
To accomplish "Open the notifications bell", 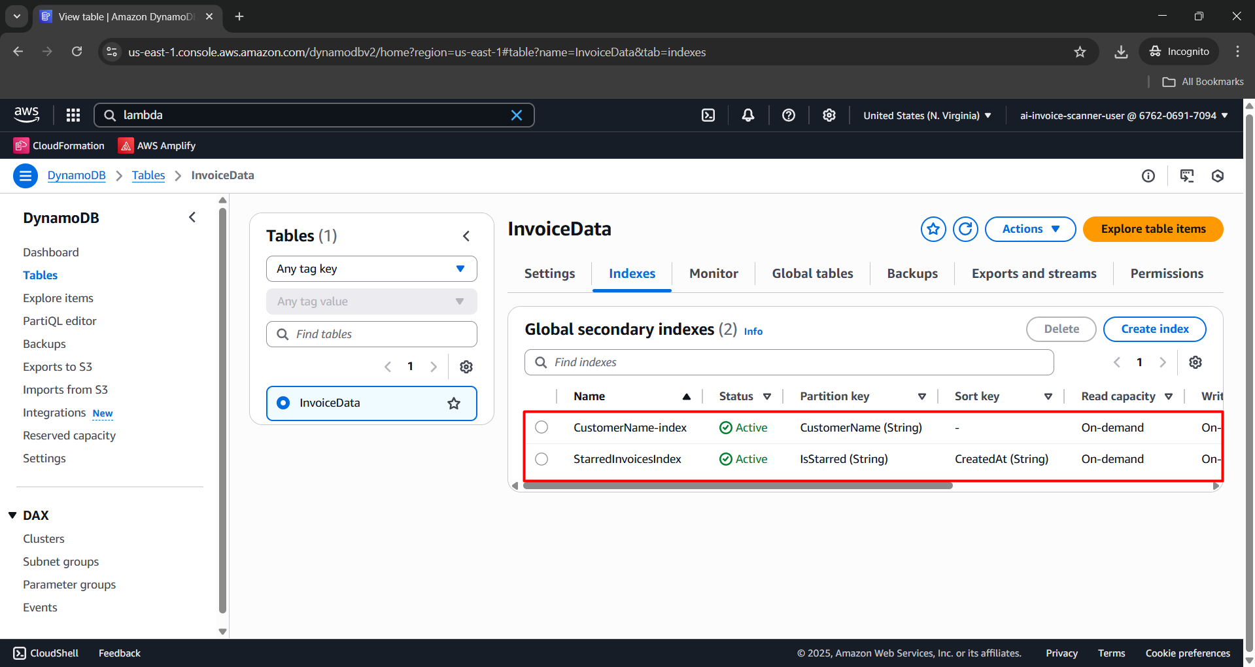I will coord(748,115).
